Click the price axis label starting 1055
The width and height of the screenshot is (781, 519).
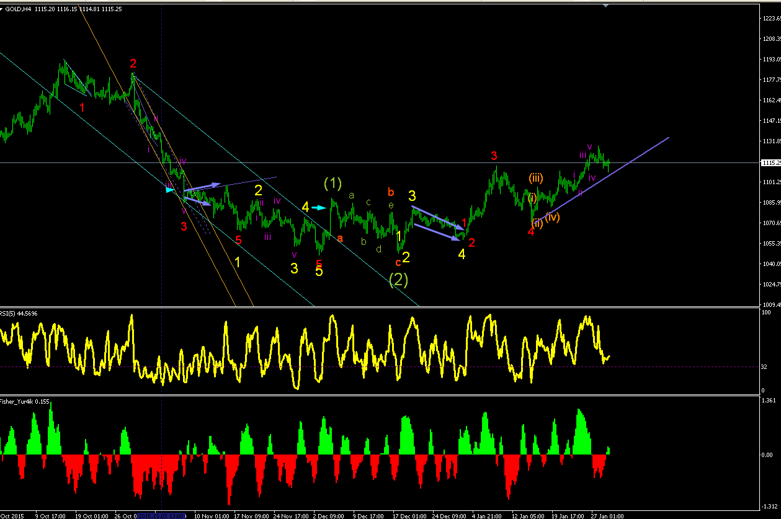(x=772, y=243)
